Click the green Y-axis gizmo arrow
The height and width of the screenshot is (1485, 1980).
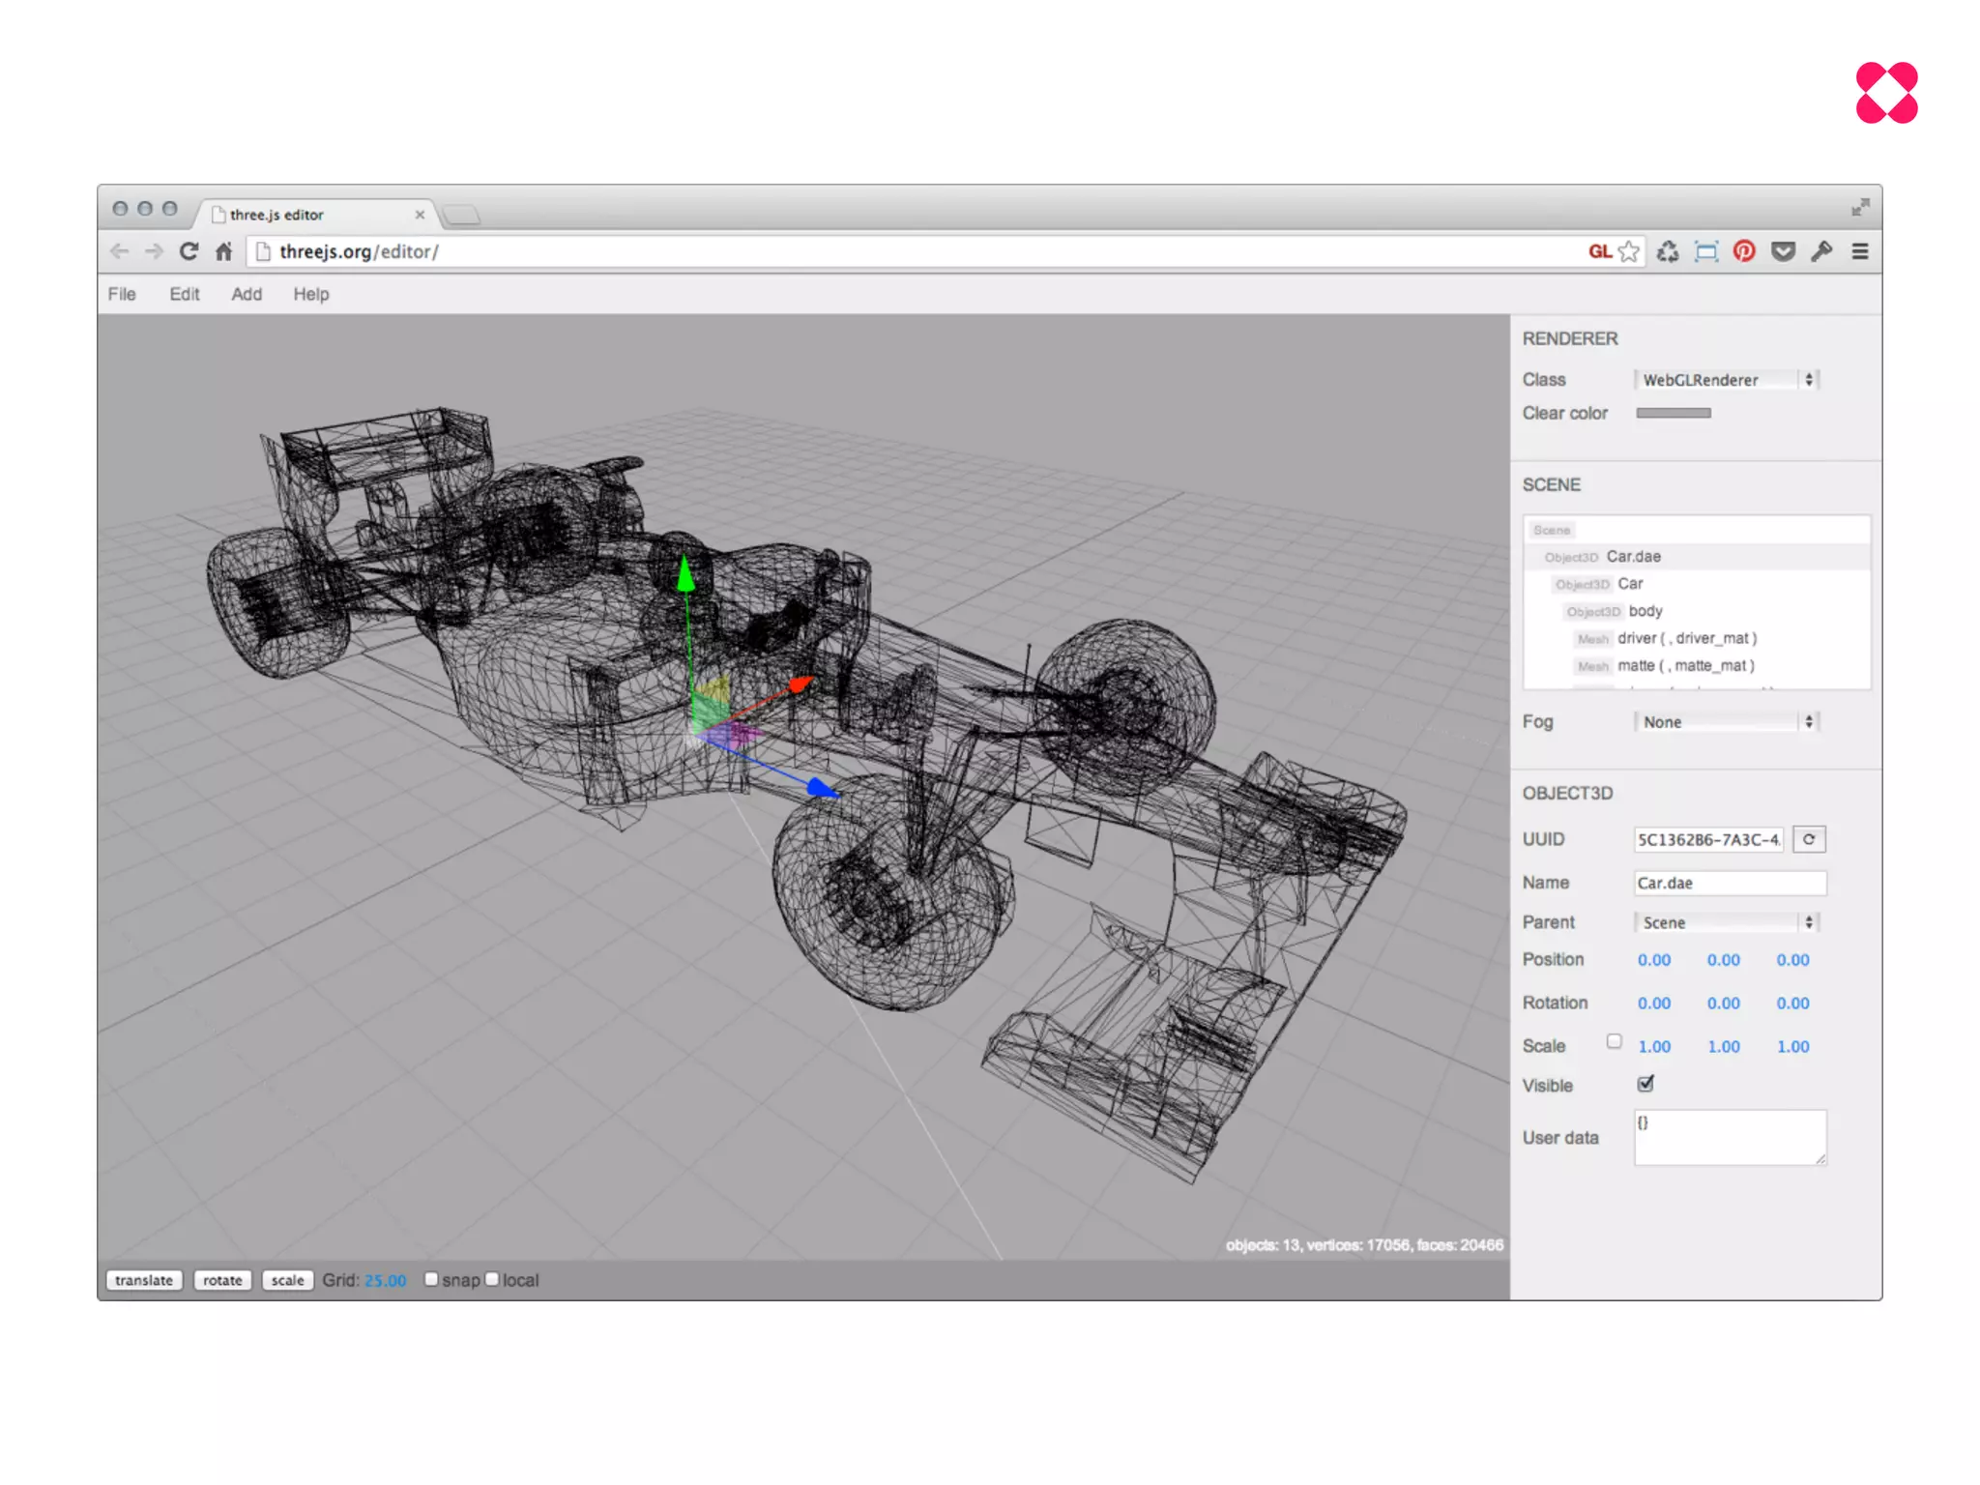tap(685, 574)
